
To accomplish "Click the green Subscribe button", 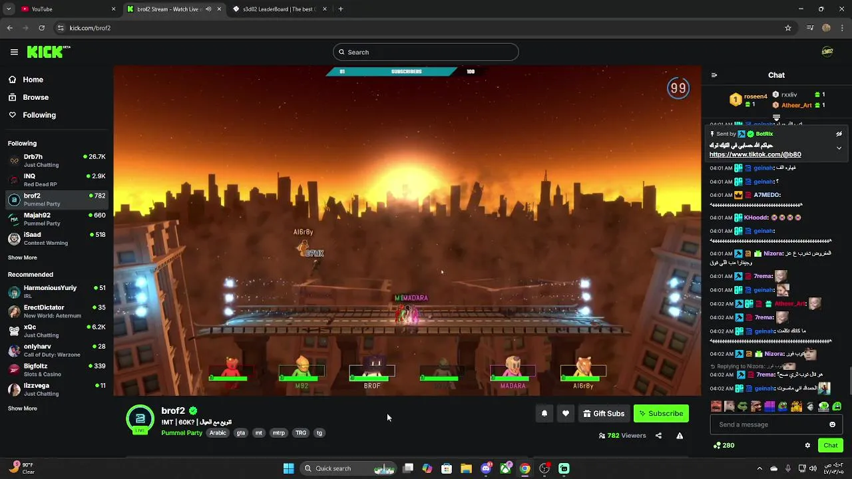I will pyautogui.click(x=661, y=414).
